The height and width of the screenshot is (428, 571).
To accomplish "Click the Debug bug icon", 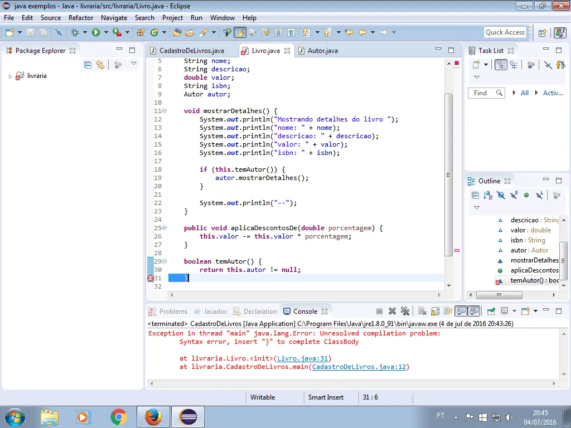I will (75, 32).
